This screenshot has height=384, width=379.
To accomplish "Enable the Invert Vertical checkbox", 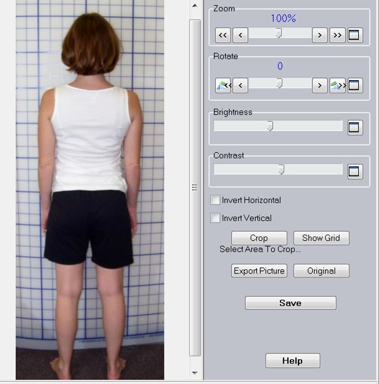I will (x=215, y=218).
